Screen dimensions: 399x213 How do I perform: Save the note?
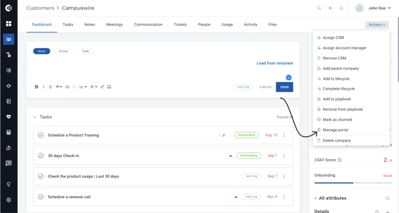tap(284, 87)
